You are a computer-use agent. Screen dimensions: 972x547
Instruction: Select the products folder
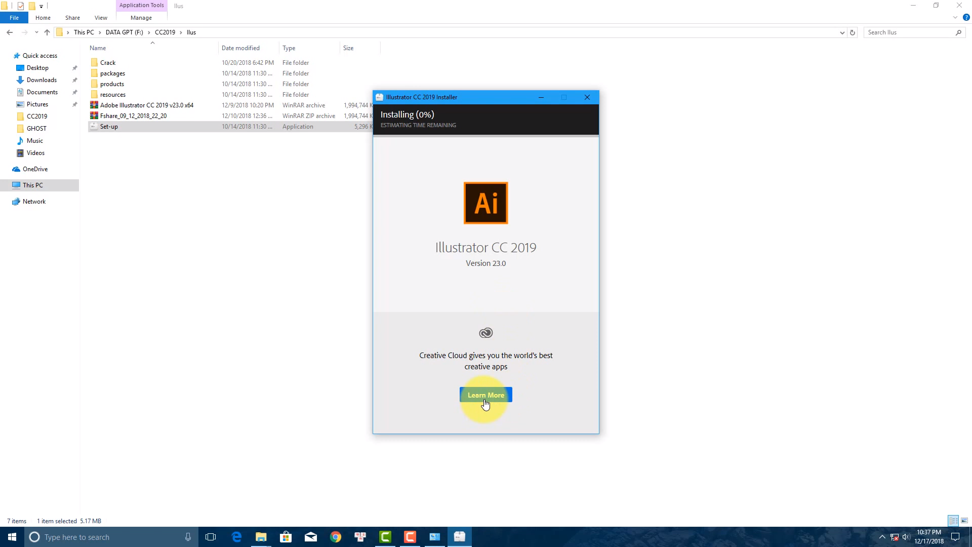[x=112, y=84]
